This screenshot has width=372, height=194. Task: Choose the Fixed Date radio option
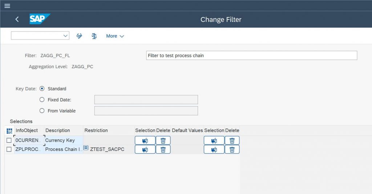click(42, 100)
